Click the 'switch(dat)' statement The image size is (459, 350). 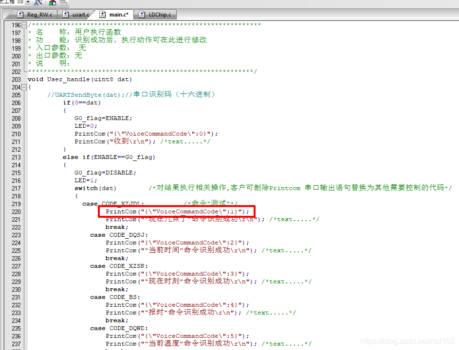95,188
